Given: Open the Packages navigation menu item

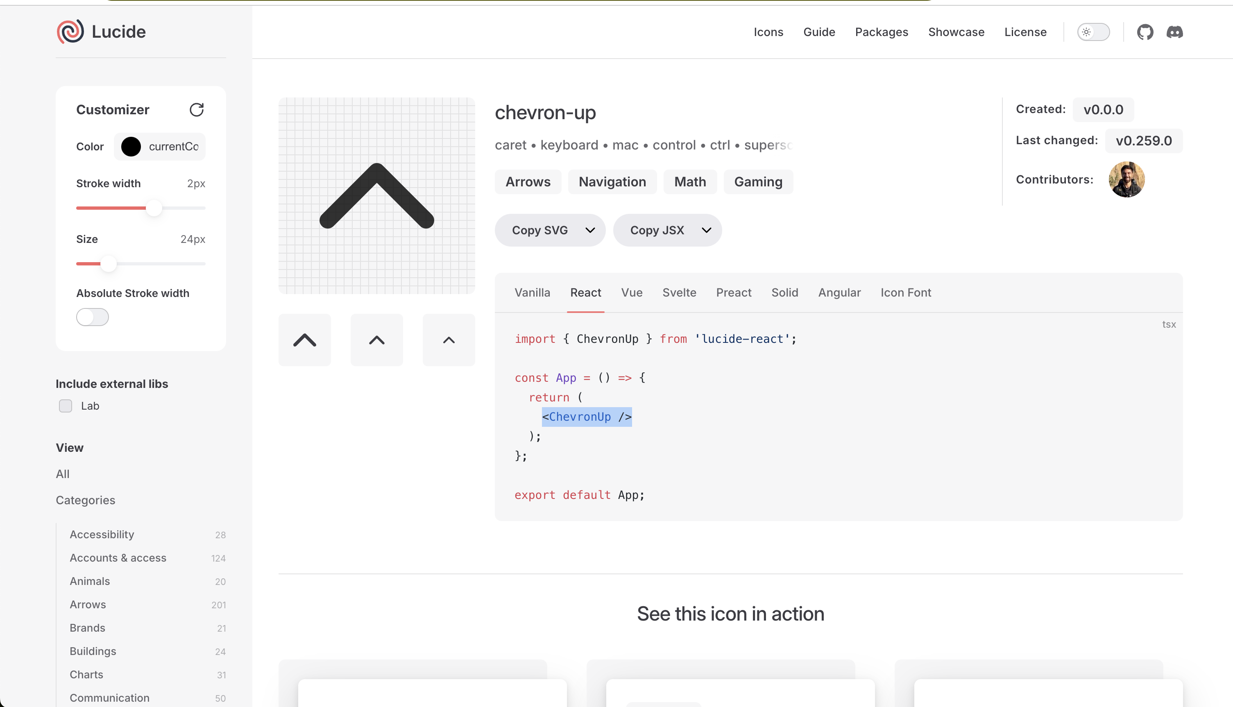Looking at the screenshot, I should [x=881, y=32].
